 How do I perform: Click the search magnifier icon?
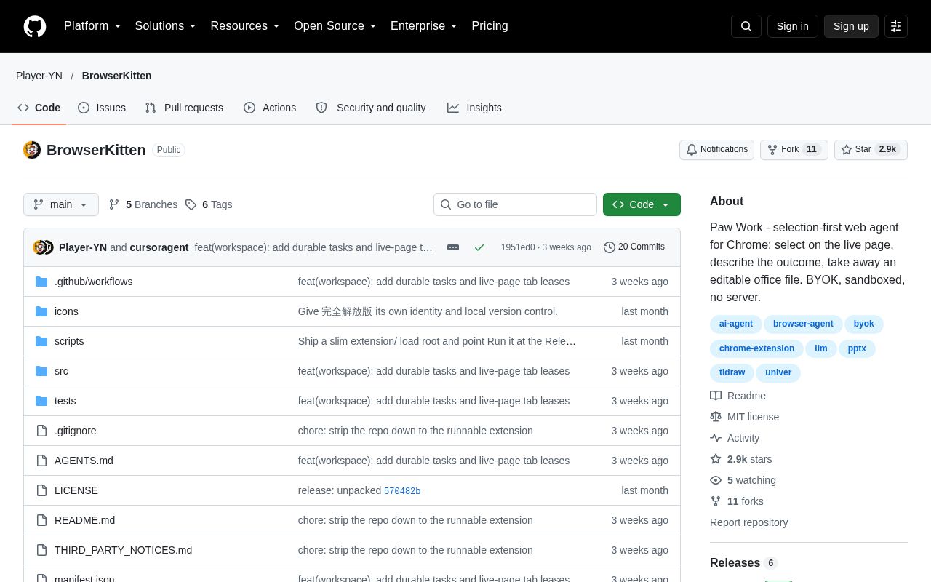click(746, 26)
